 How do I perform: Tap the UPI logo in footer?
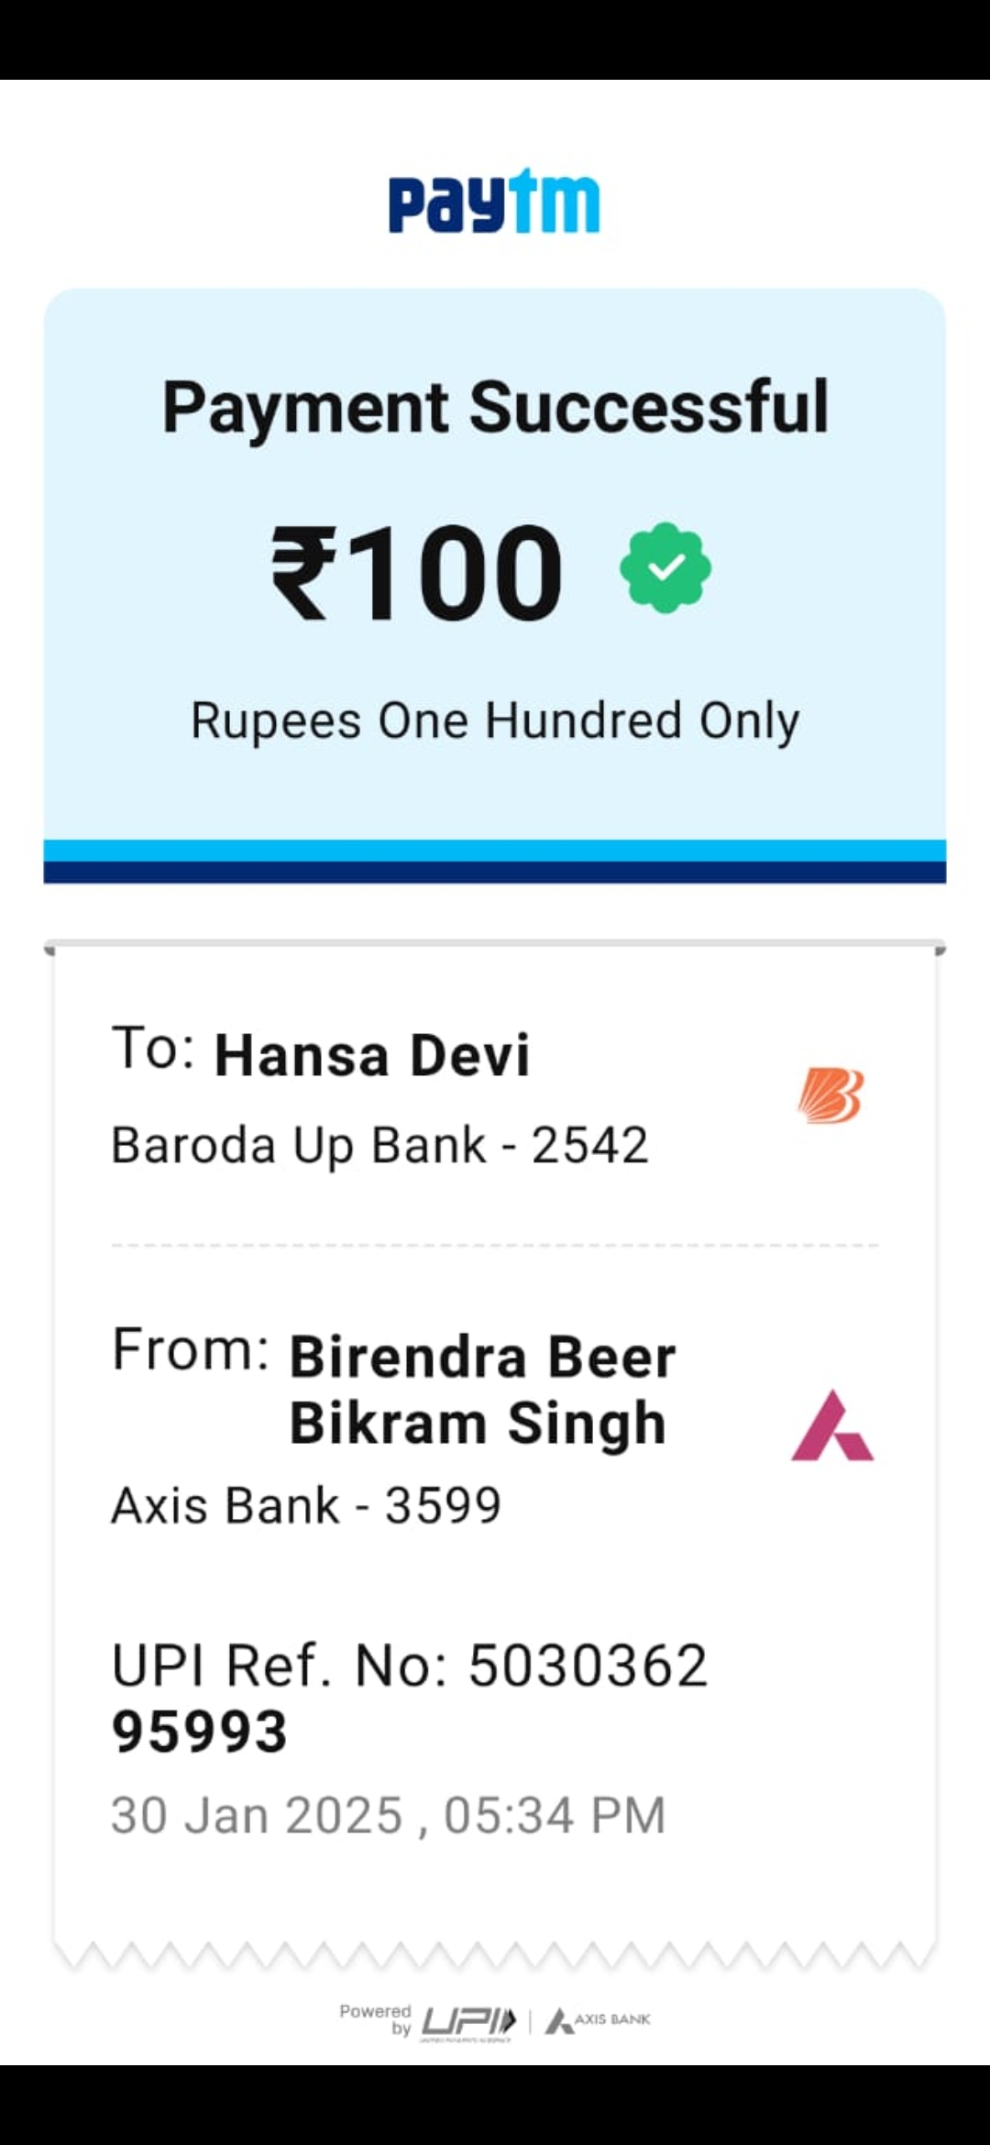coord(468,2021)
